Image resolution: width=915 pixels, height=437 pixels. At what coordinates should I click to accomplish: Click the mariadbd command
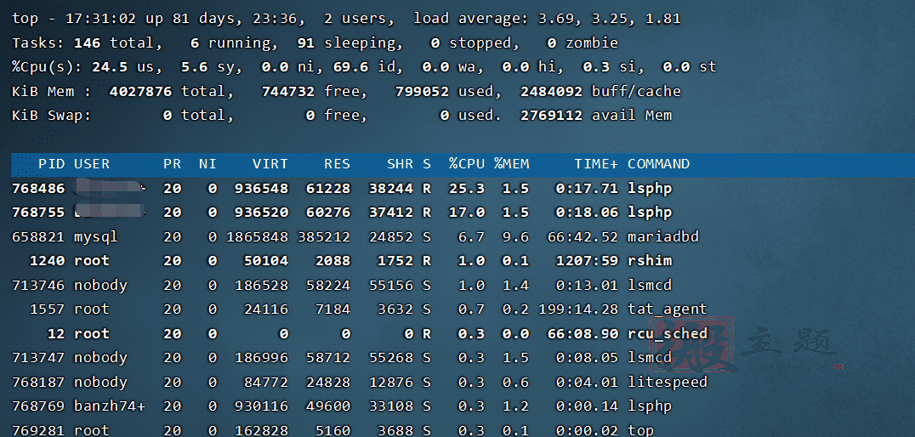(x=663, y=237)
